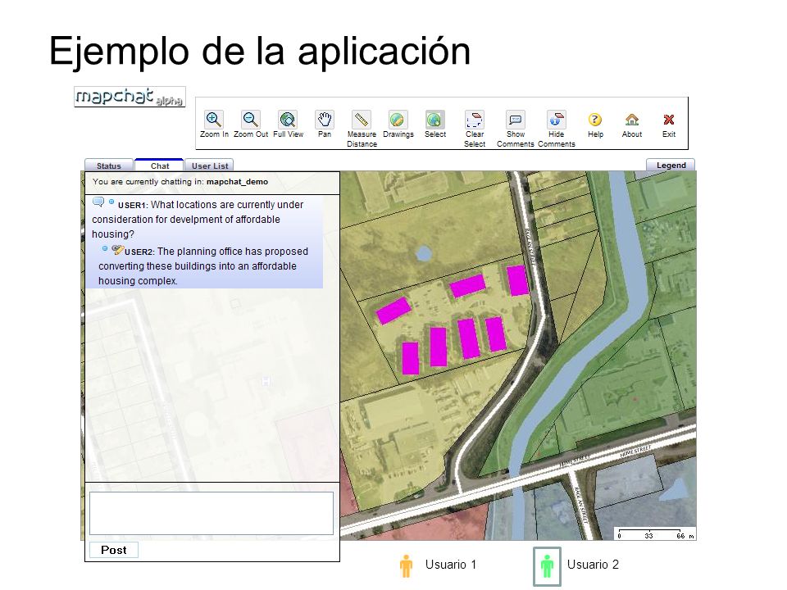The image size is (787, 590).
Task: Click Show Comments icon
Action: [516, 120]
